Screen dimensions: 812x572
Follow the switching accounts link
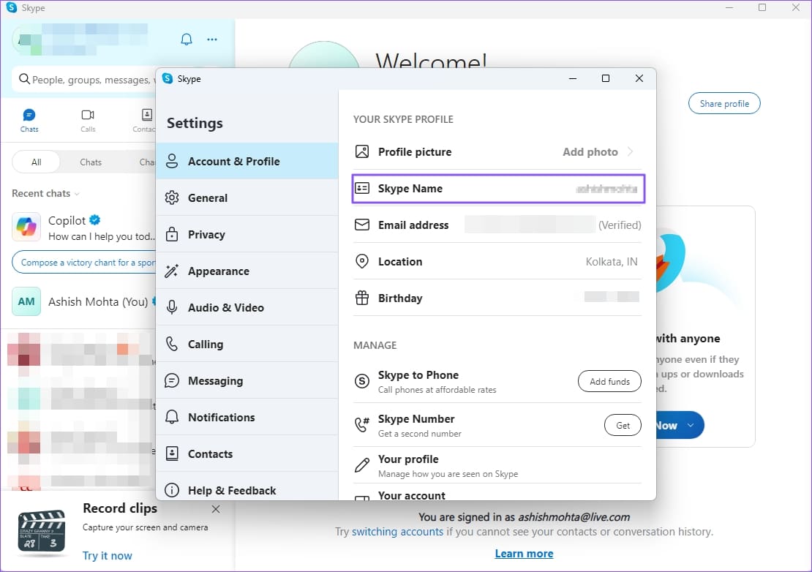[397, 532]
